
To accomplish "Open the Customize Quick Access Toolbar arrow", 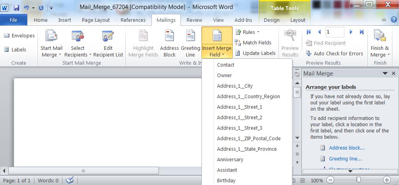I will click(51, 8).
